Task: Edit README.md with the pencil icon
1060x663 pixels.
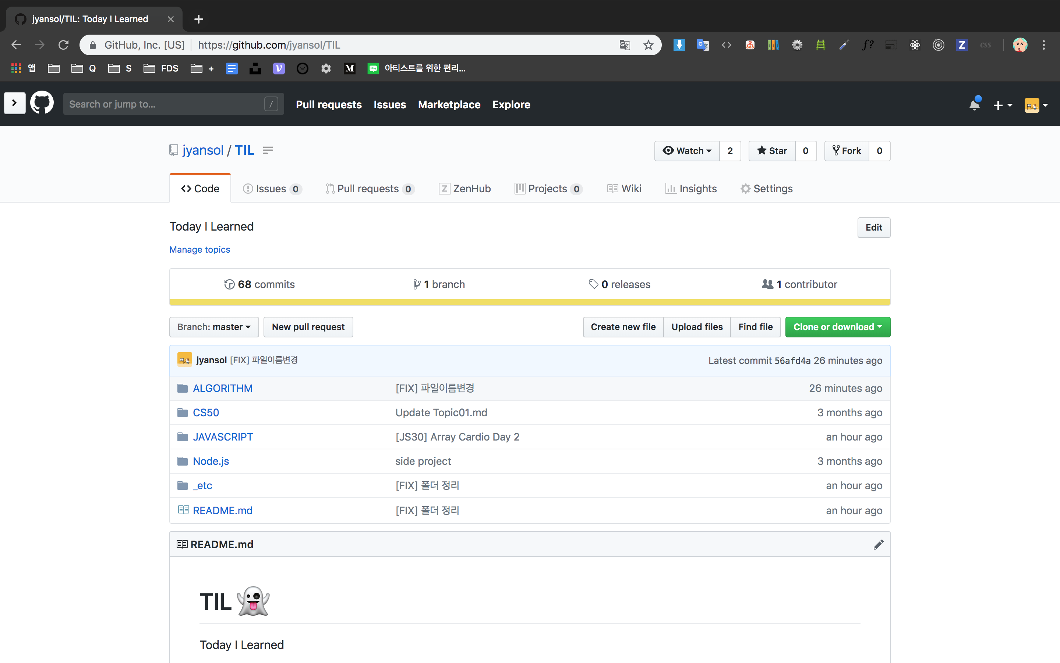Action: click(878, 544)
